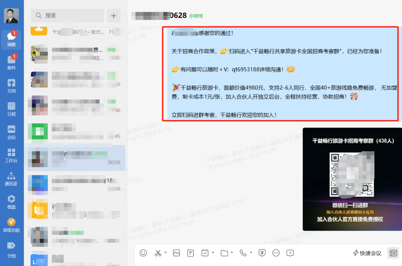Open the 工作台 workbench section
The image size is (402, 266).
[12, 156]
